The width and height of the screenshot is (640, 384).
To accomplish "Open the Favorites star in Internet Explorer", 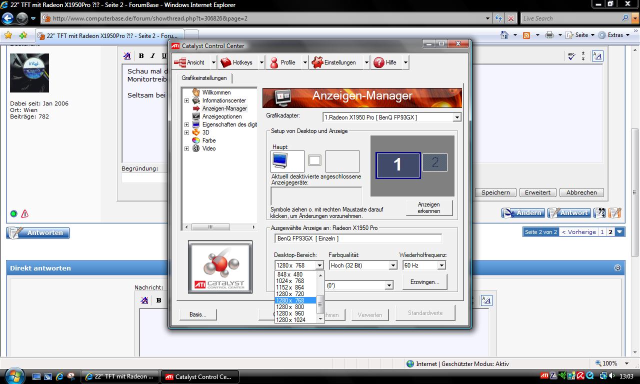I will click(x=8, y=35).
